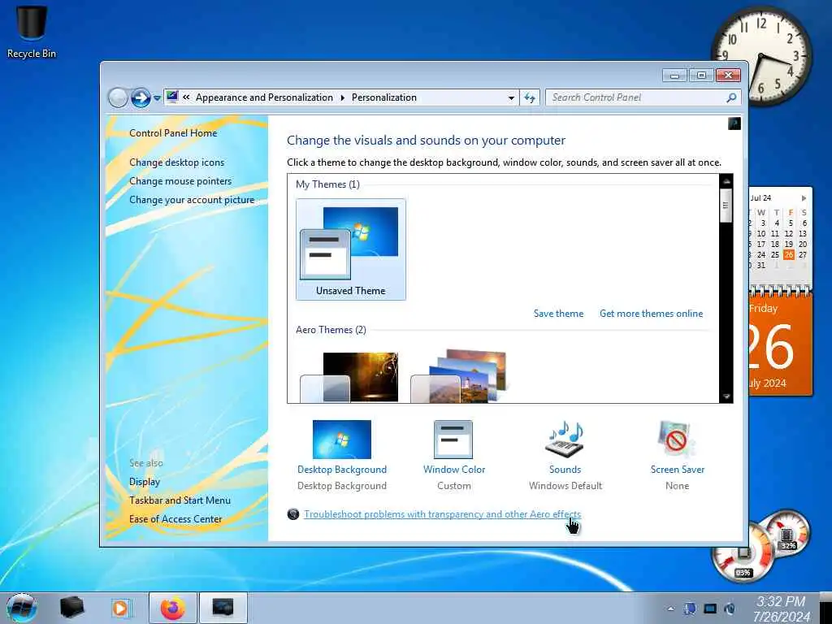Select the landscape photos Aero theme thumbnail
The image size is (832, 624).
pyautogui.click(x=460, y=377)
